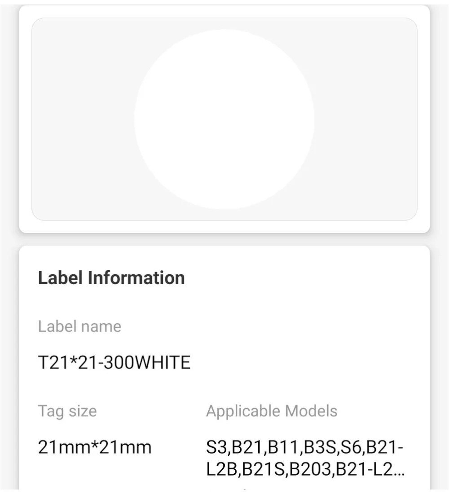Screen dimensions: 449x494
Task: Tap blank space right of T21*21-300WHITE
Action: tap(303, 362)
